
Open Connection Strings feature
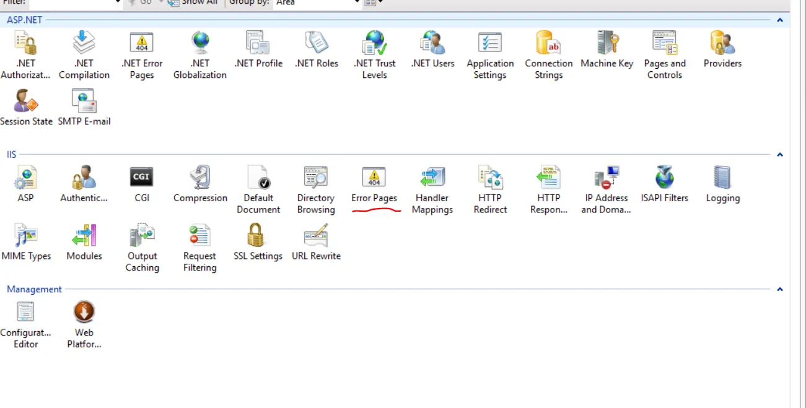(548, 55)
